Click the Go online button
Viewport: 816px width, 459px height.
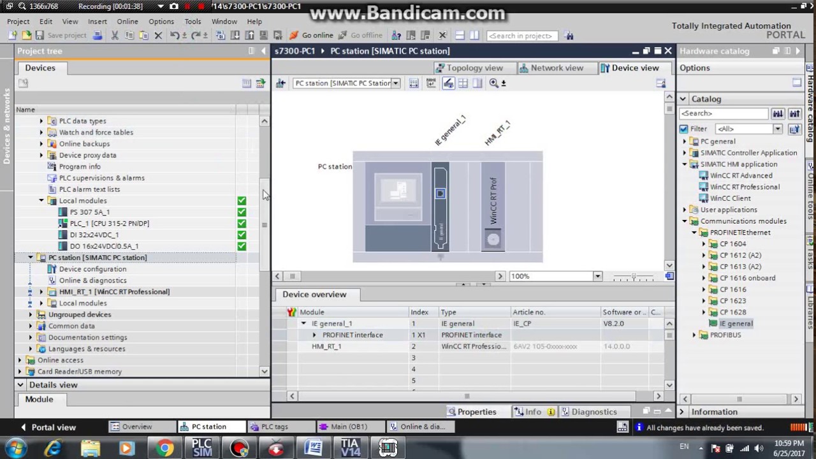[x=312, y=36]
